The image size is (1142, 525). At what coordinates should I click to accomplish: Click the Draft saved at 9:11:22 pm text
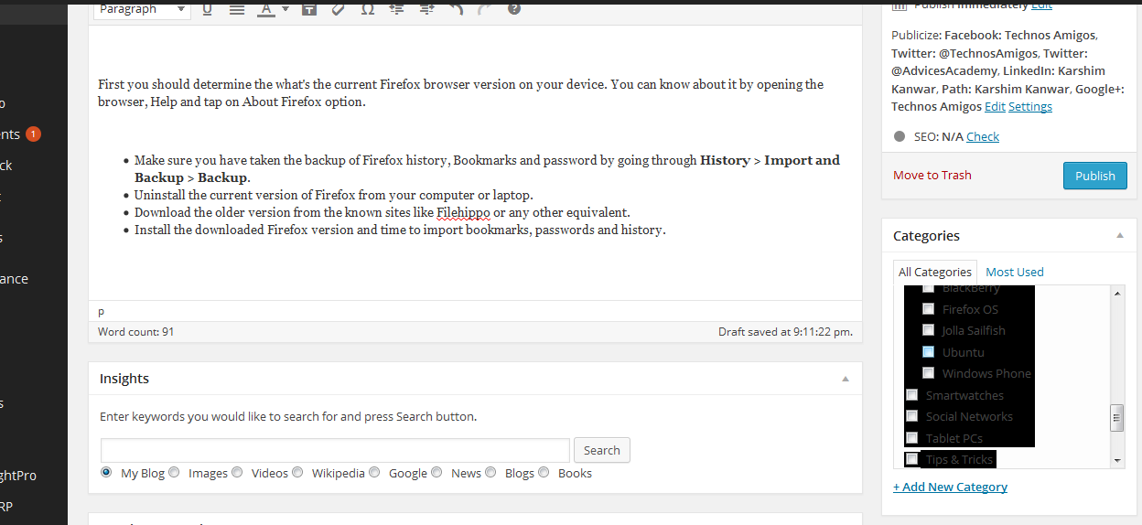pyautogui.click(x=785, y=331)
